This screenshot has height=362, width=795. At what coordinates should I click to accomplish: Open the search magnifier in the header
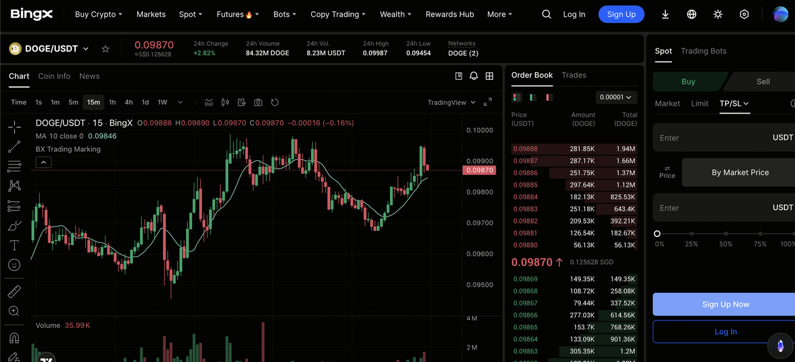click(546, 14)
